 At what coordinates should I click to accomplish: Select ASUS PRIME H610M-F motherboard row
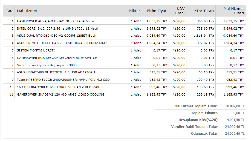point(62,43)
